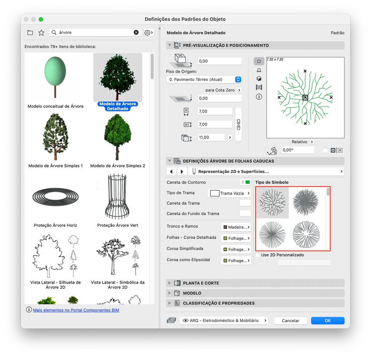Select Modelo de Árvore Simples 1

point(55,137)
